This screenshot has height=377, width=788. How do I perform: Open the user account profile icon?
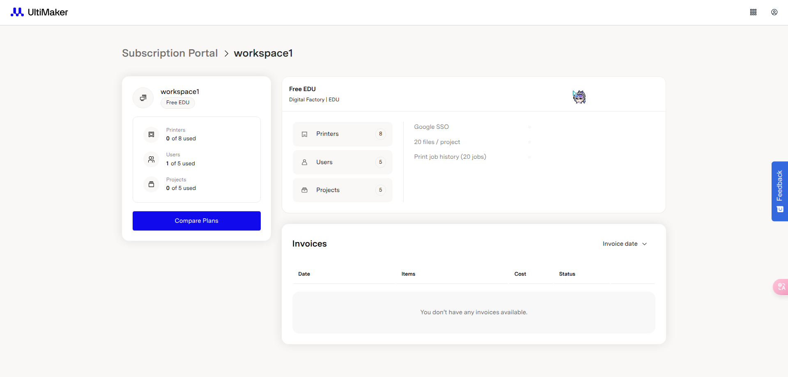pyautogui.click(x=774, y=12)
